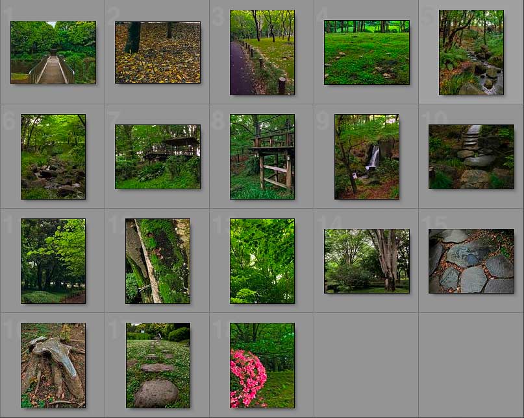Select the green maple canopy photo
524x418 pixels.
coord(262,261)
